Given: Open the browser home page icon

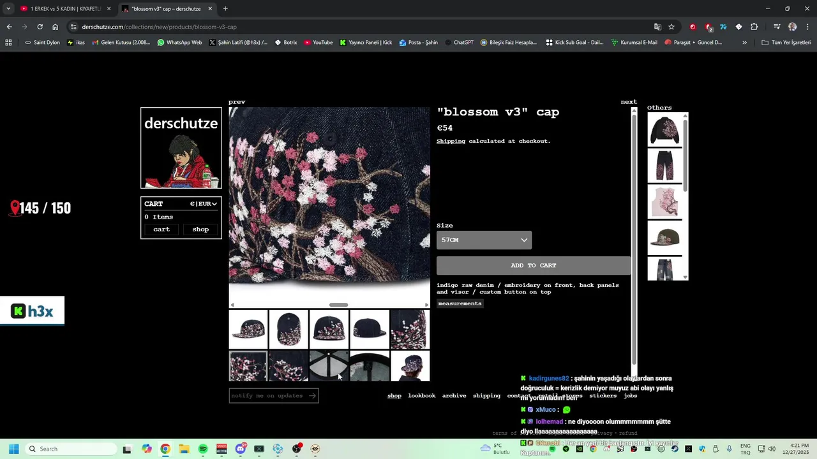Looking at the screenshot, I should [55, 27].
